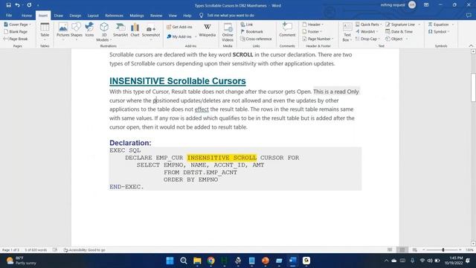Open the Page Number dropdown
This screenshot has height=268, width=476.
pos(318,39)
